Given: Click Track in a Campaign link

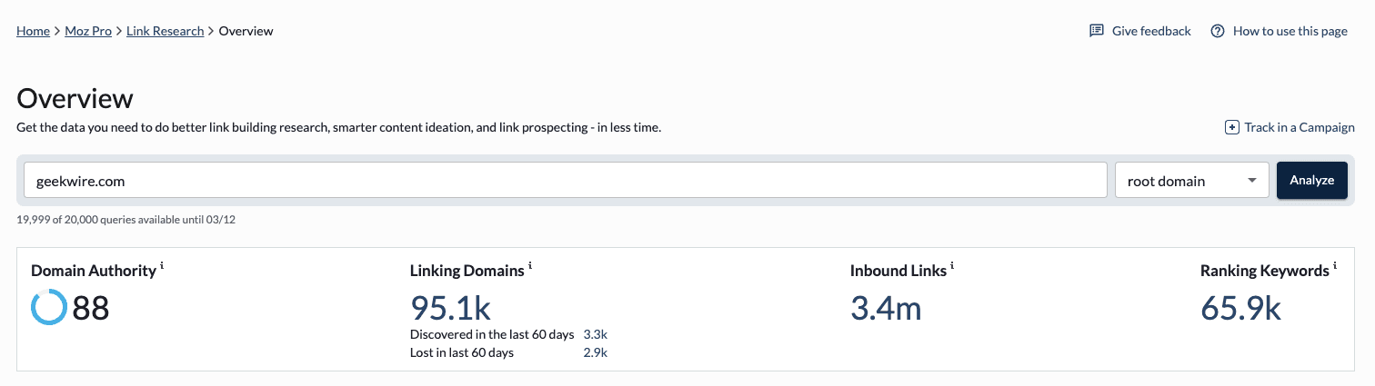Looking at the screenshot, I should click(x=1299, y=127).
